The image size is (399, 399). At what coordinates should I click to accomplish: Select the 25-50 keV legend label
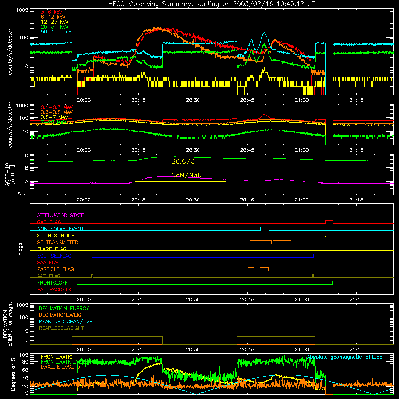tap(55, 27)
